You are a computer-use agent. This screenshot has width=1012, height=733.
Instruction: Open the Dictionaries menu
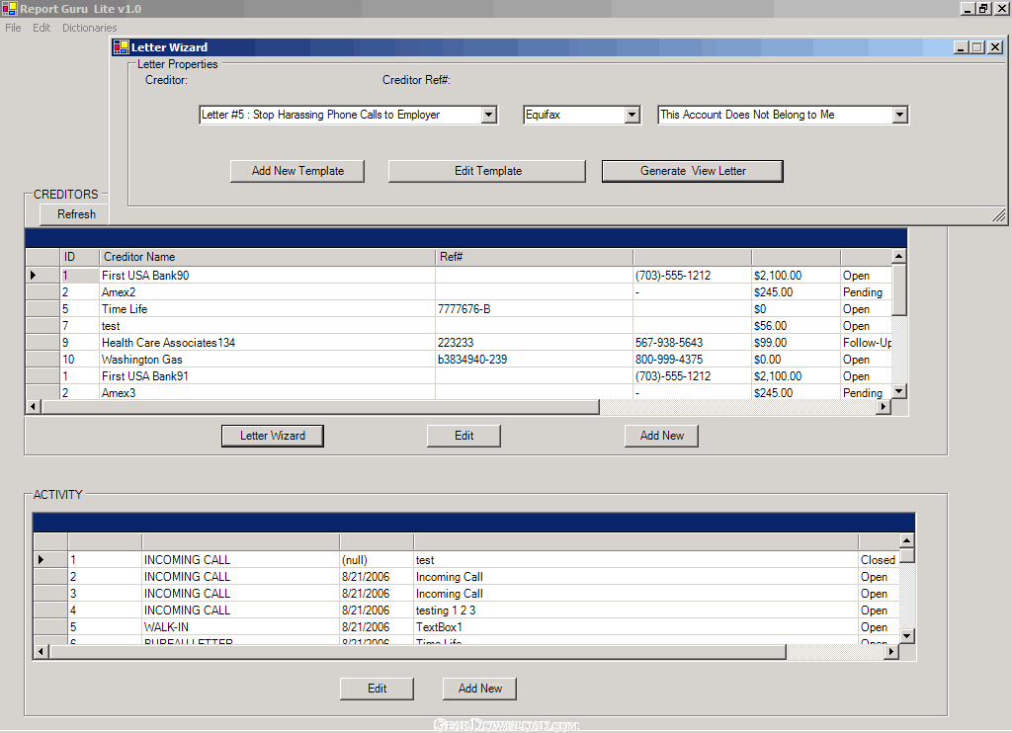point(89,28)
